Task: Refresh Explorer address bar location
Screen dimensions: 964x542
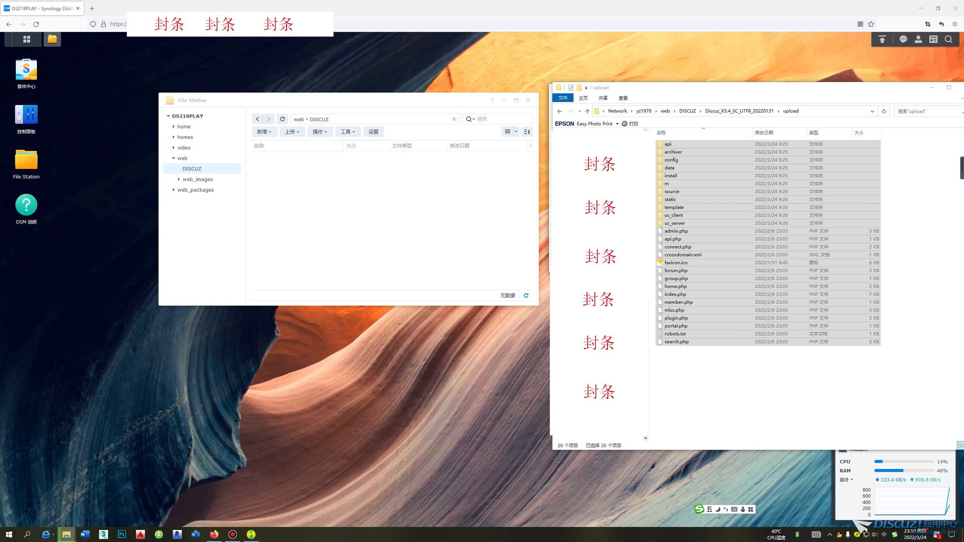Action: pyautogui.click(x=884, y=111)
